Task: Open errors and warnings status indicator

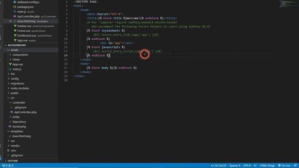Action: (7, 166)
